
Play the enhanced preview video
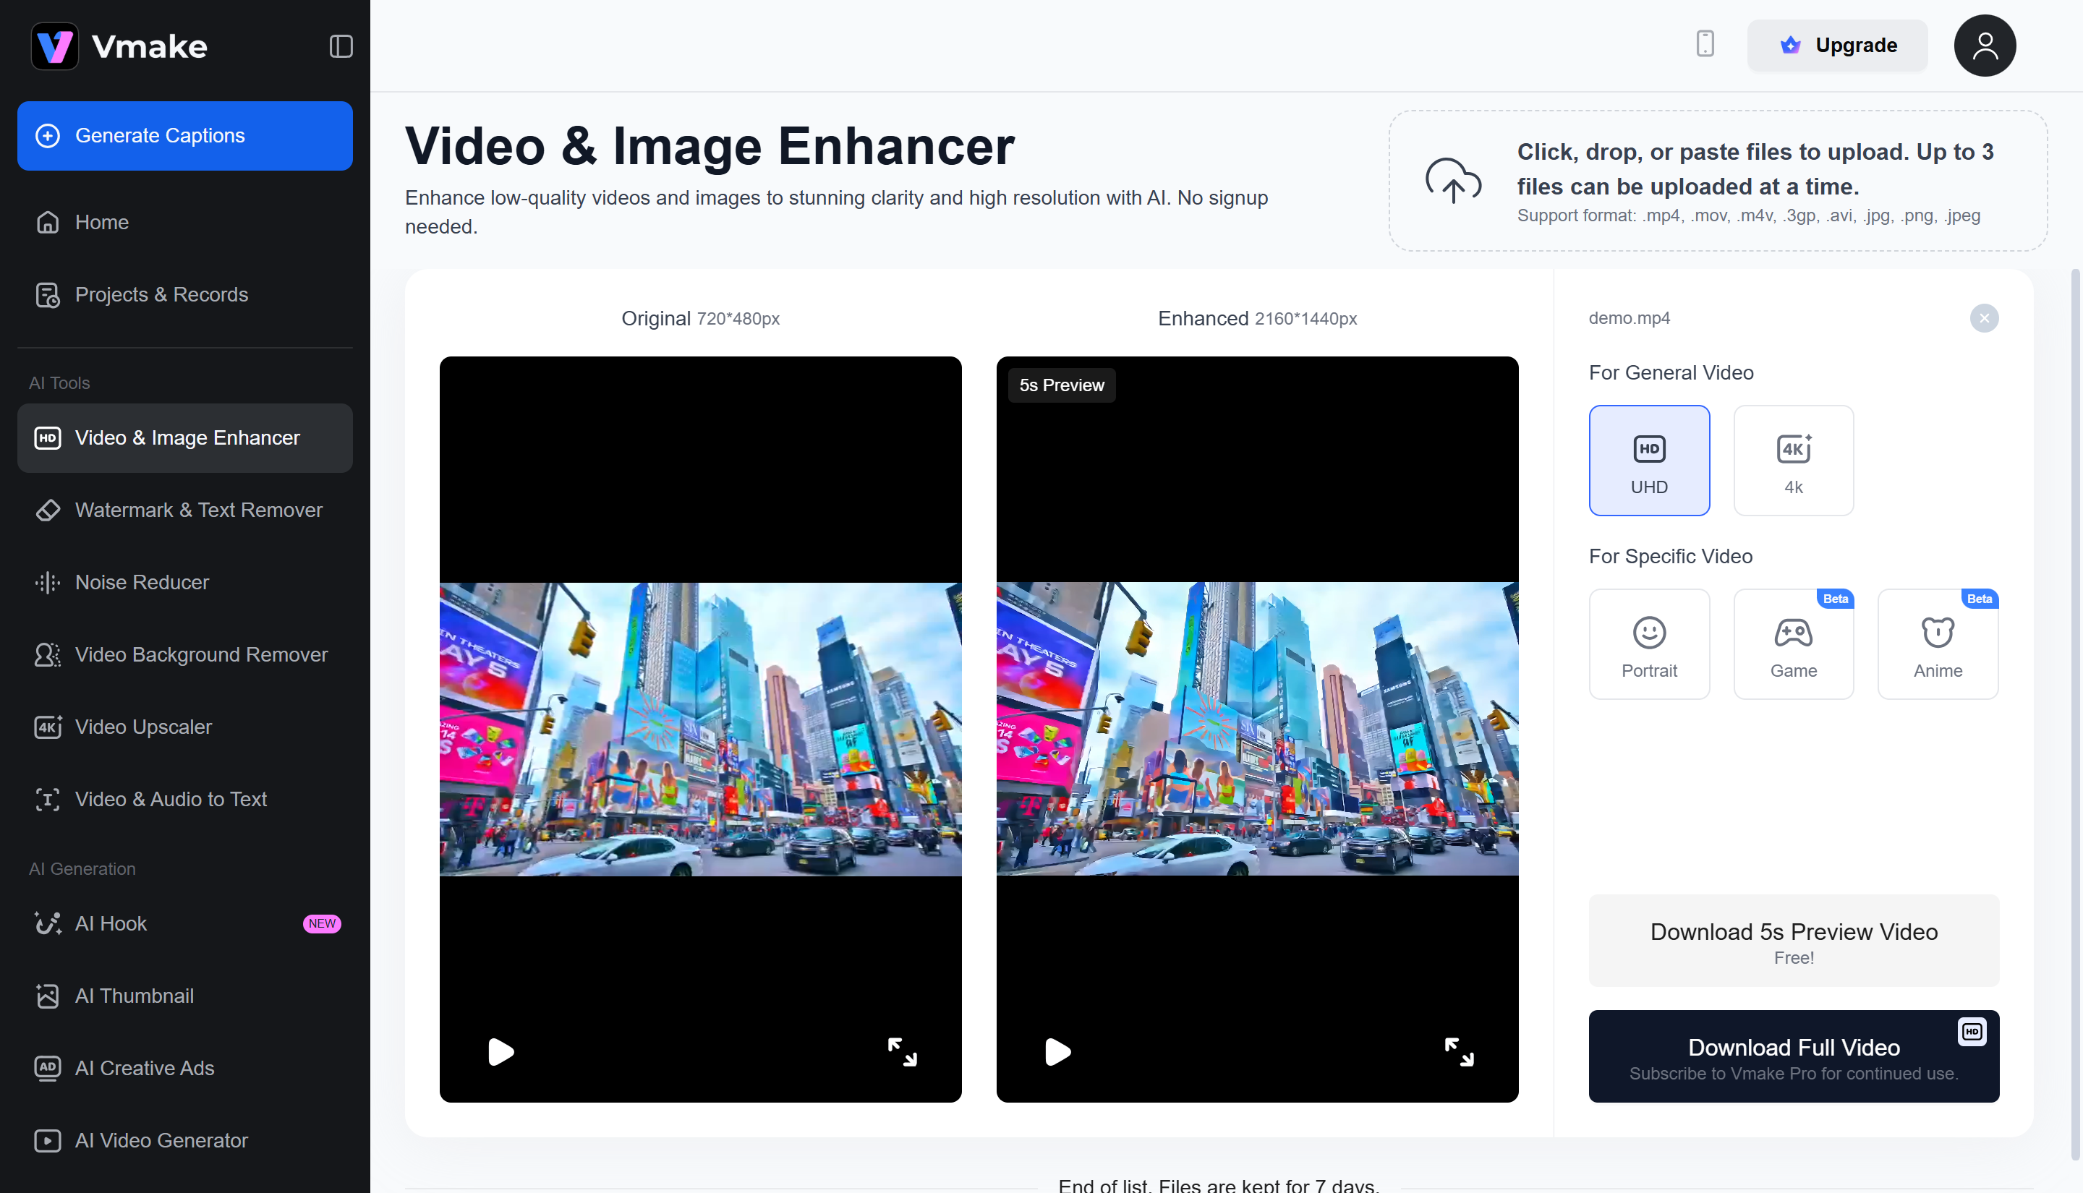[1058, 1051]
